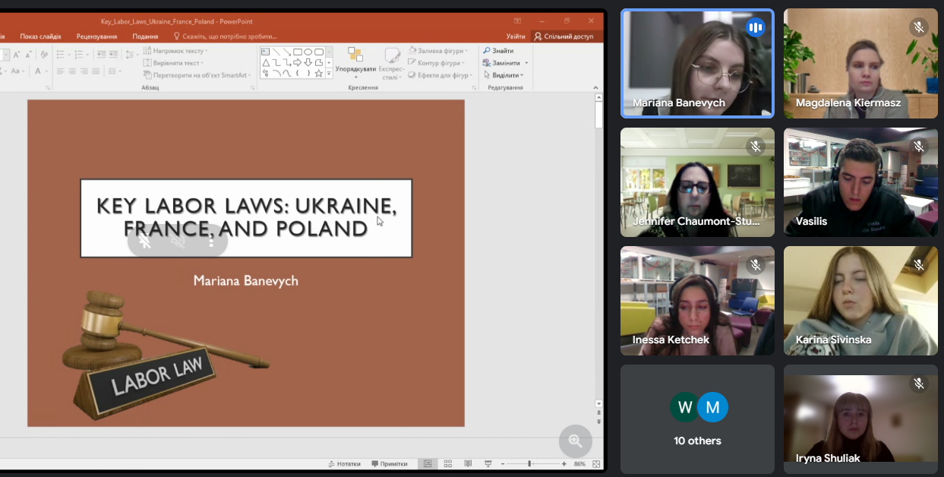Select Mariana Banevych video tile

697,64
